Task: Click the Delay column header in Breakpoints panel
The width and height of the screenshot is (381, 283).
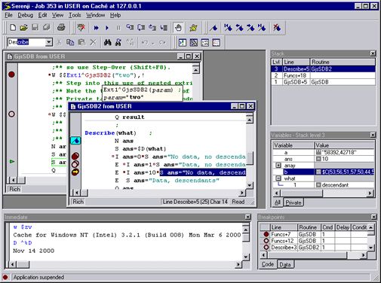Action: point(343,227)
